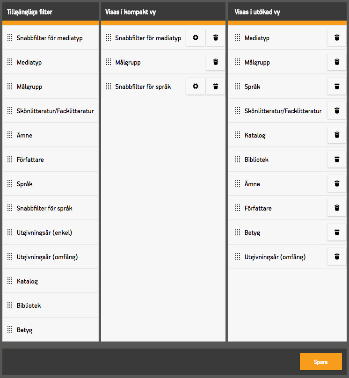Remove Bibliotek from extended view list

337,160
